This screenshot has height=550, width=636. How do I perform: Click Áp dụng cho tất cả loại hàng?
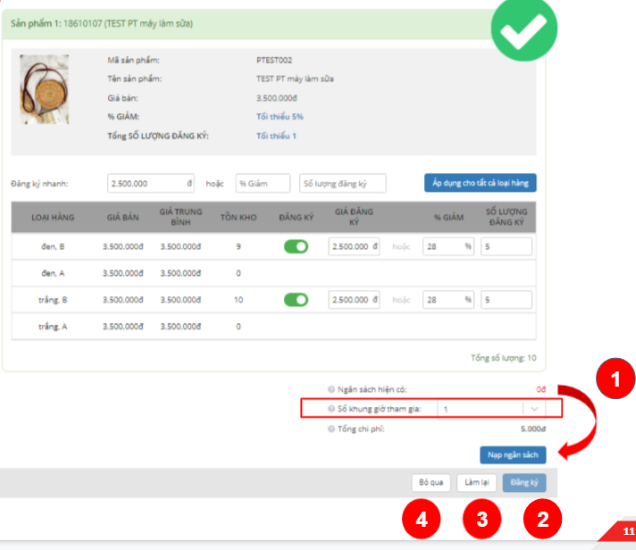coord(480,183)
